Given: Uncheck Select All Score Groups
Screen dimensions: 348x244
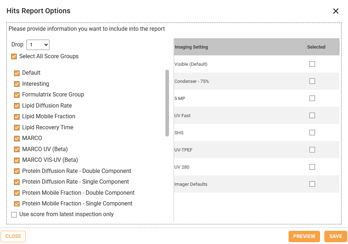Looking at the screenshot, I should pos(14,56).
